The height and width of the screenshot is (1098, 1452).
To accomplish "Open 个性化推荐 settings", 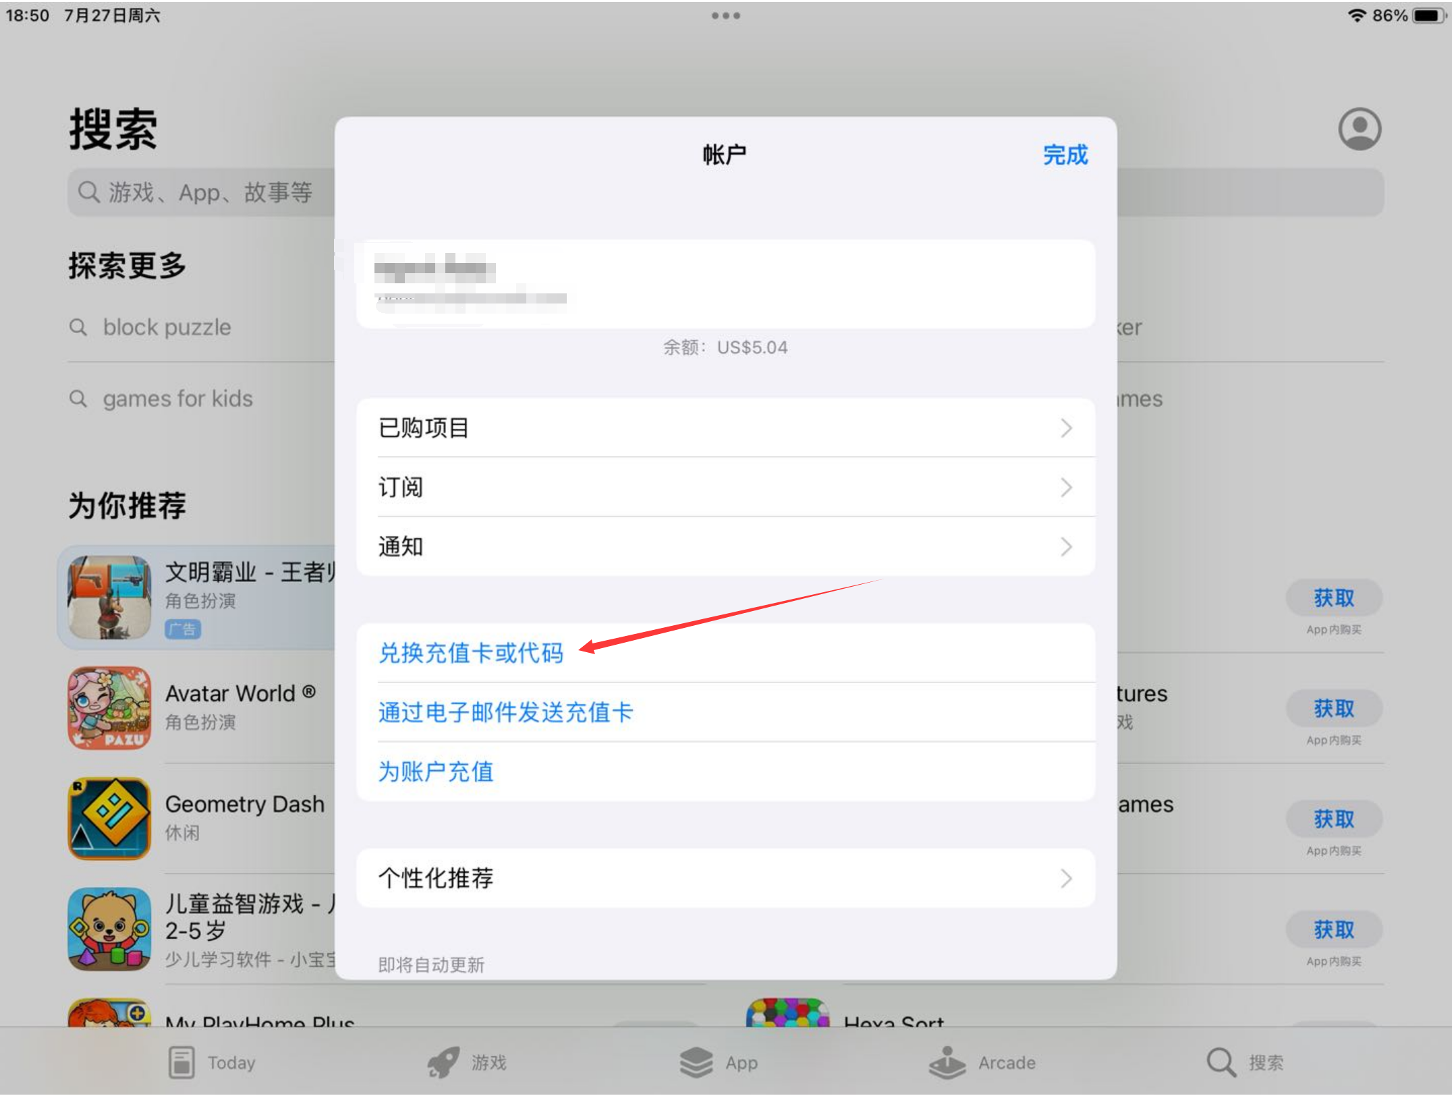I will click(725, 878).
